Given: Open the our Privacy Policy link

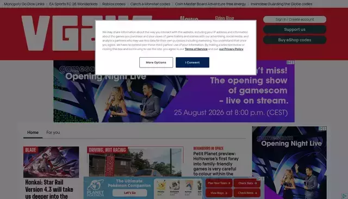Looking at the screenshot, I should click(x=231, y=49).
